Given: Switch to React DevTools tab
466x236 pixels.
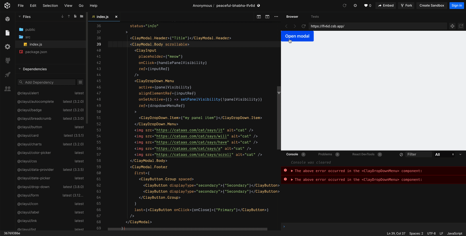Looking at the screenshot, I should point(363,154).
